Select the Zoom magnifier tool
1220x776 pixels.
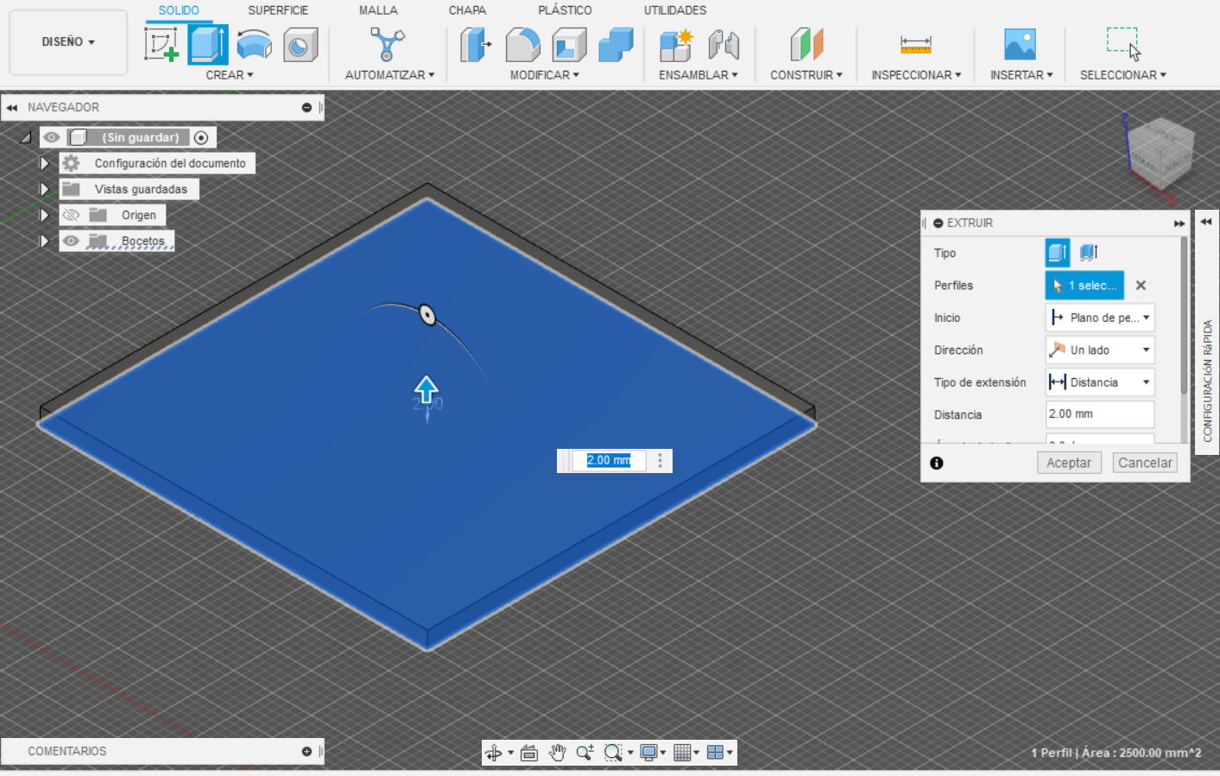pyautogui.click(x=585, y=753)
